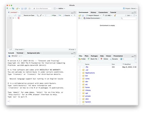This screenshot has height=113, width=144.
Task: Expand the Source button dropdown arrow
Action: pyautogui.click(x=71, y=15)
